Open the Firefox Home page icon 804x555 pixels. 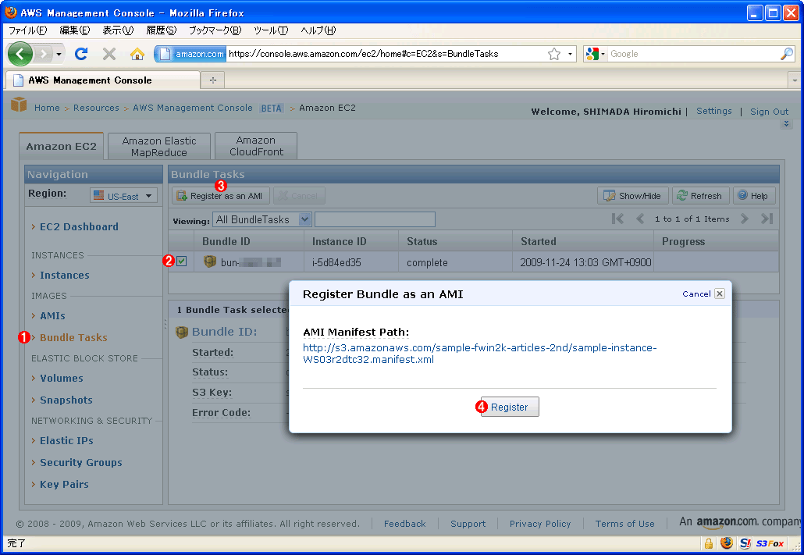point(137,53)
